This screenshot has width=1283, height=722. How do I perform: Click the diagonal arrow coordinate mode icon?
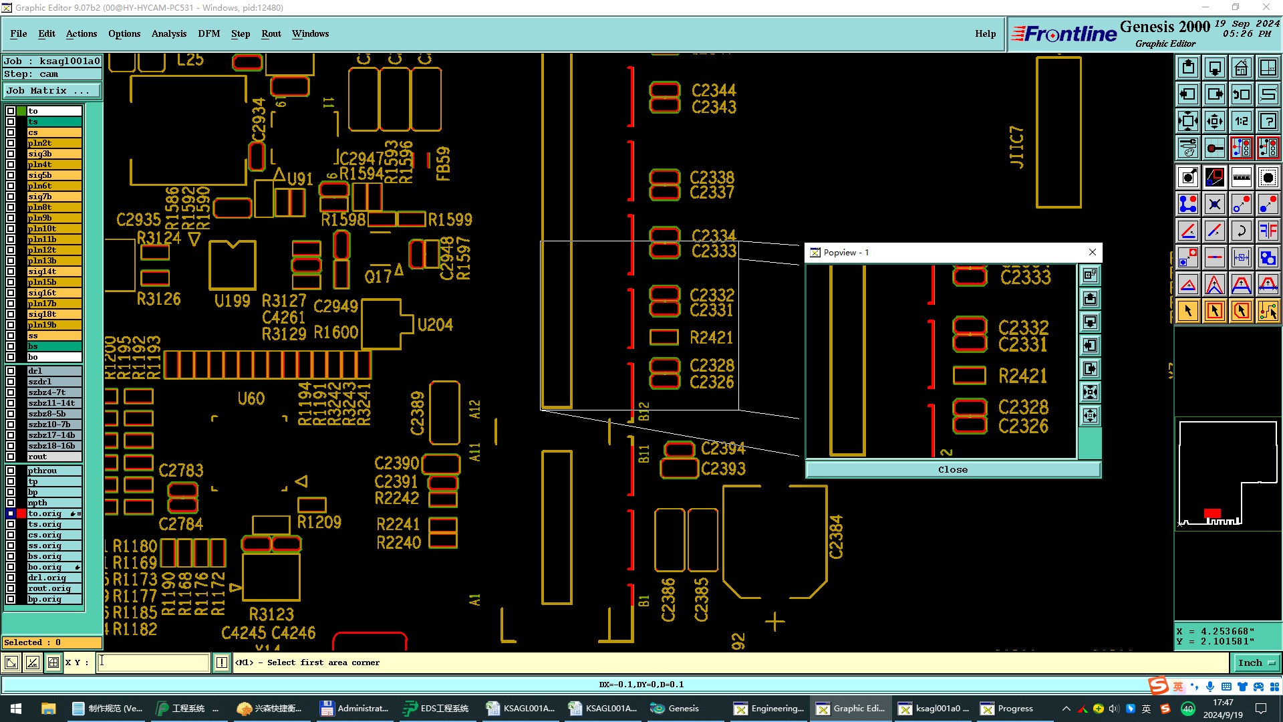[11, 663]
